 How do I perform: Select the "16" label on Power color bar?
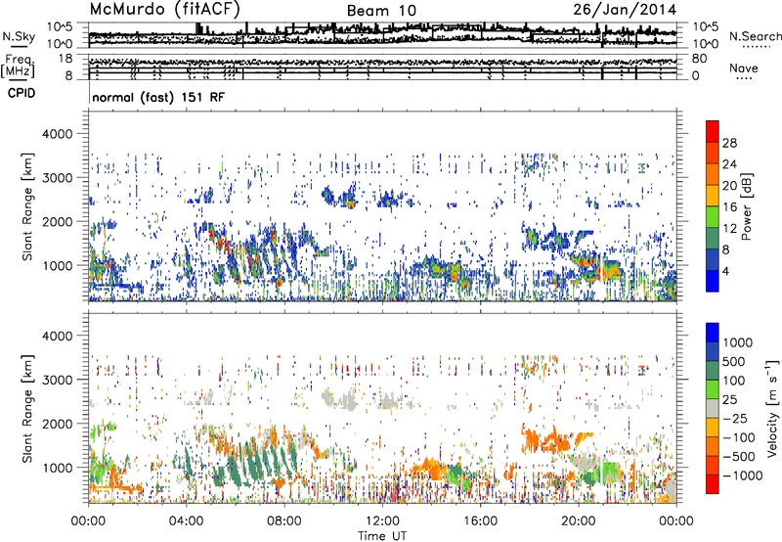click(729, 207)
